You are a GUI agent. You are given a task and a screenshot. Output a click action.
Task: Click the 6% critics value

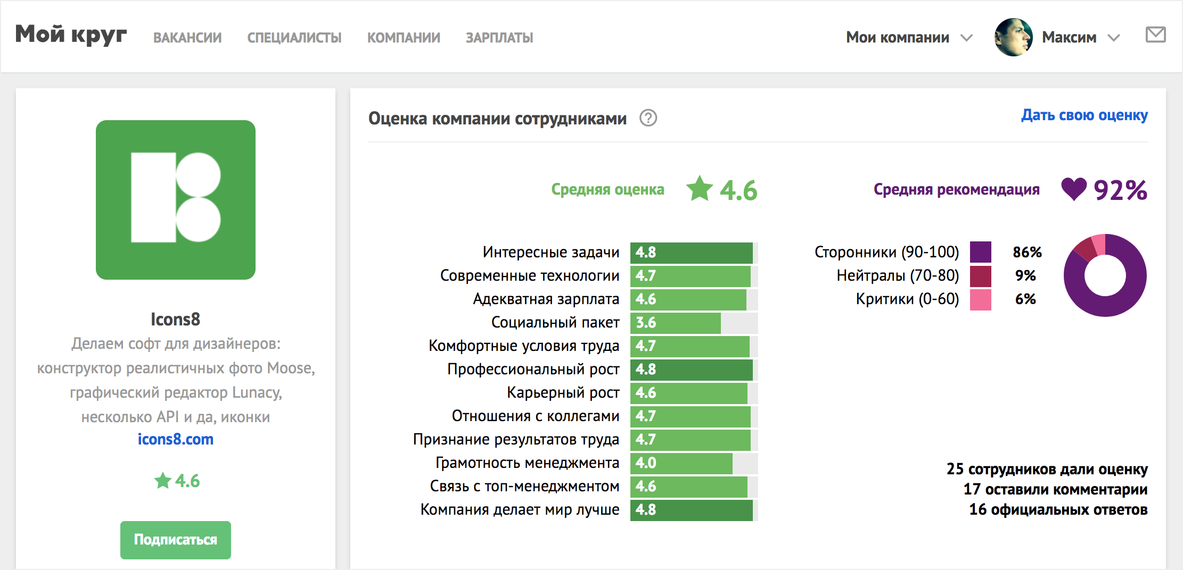click(1025, 299)
